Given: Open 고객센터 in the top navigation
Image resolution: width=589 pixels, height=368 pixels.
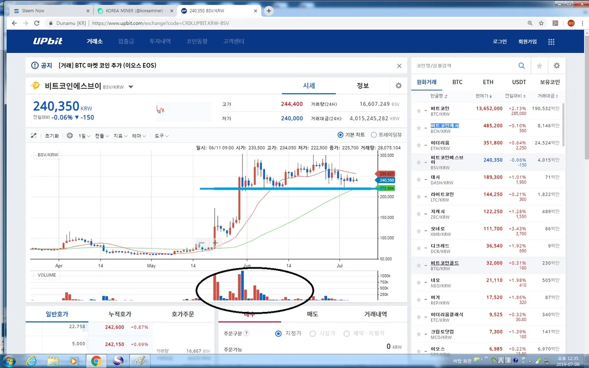Looking at the screenshot, I should 234,41.
